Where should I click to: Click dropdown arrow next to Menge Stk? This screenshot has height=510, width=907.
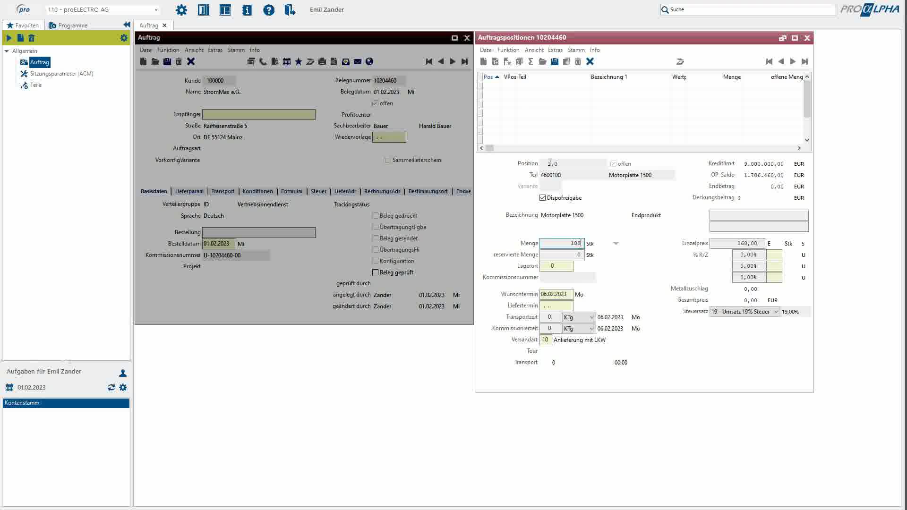click(616, 243)
